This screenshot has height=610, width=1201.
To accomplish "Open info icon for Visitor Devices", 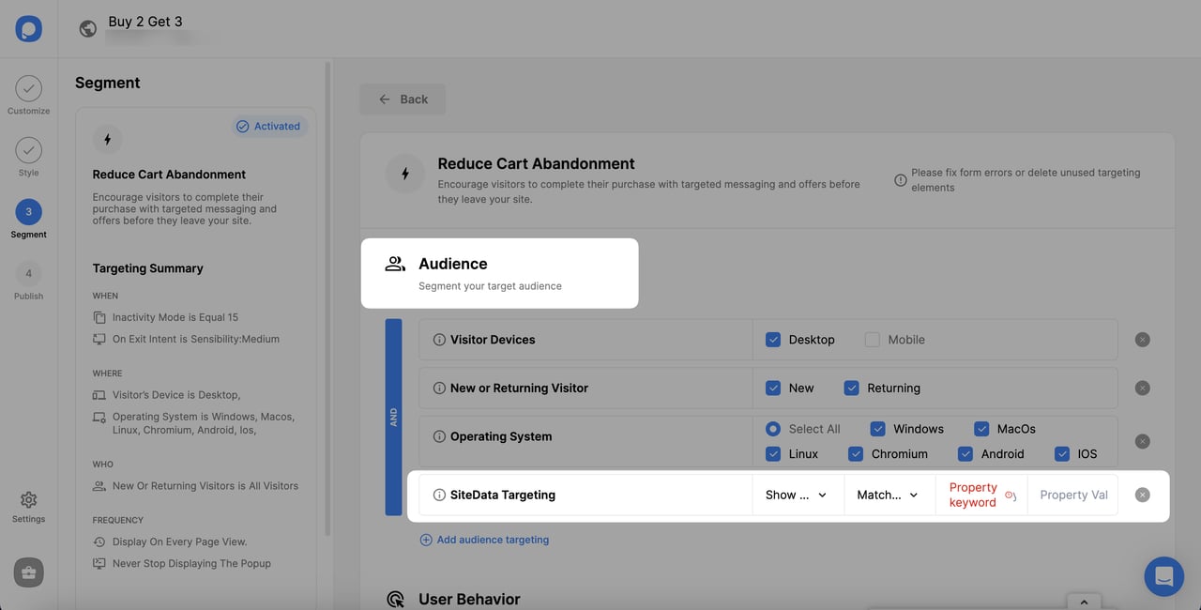I will click(x=439, y=340).
